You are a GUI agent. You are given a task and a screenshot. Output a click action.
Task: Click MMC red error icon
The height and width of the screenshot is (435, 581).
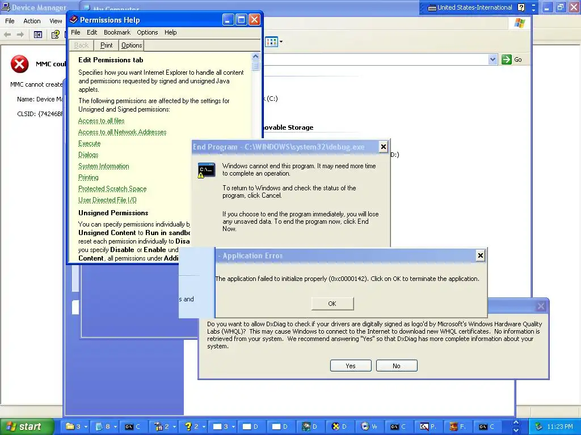20,64
